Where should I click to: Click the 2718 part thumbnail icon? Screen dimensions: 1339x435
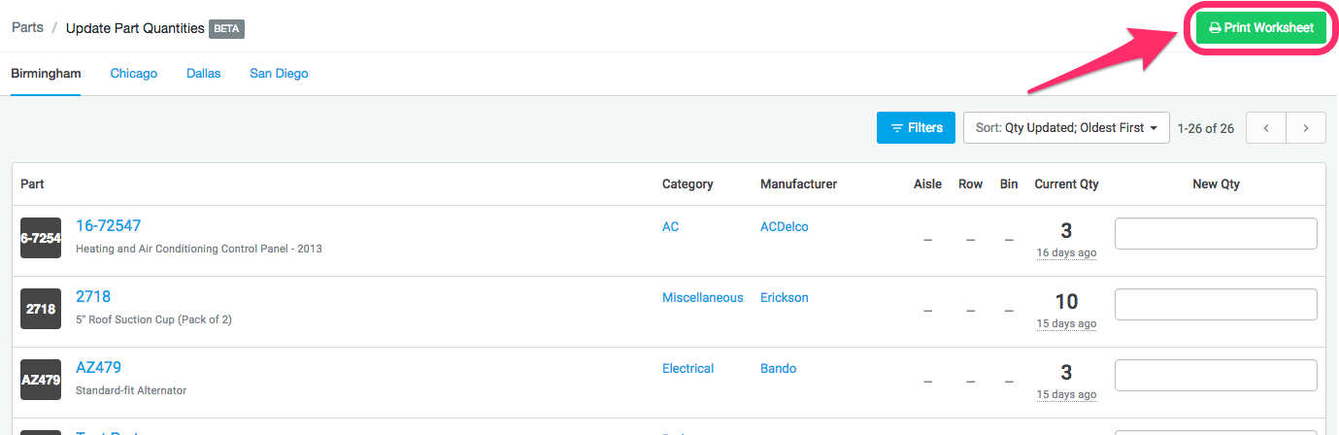[41, 309]
